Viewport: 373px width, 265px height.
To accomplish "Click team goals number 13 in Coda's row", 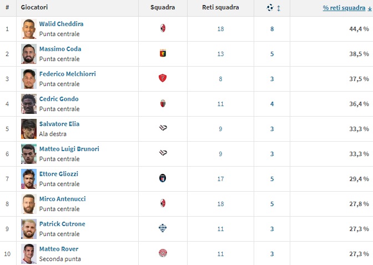I will coord(221,54).
